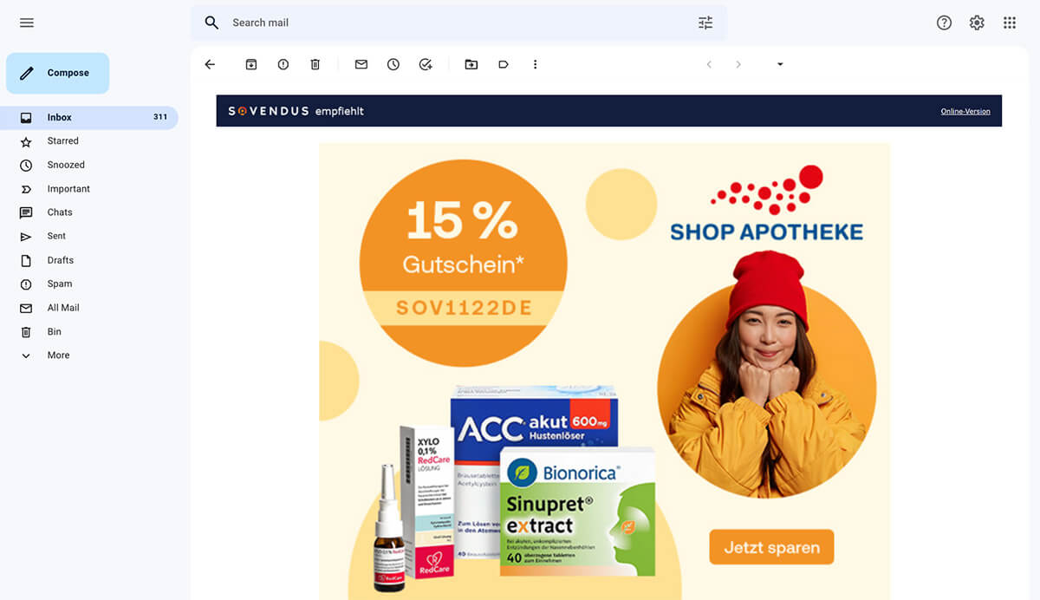Click the Jetzt sparen button
This screenshot has height=600, width=1040.
click(x=771, y=547)
